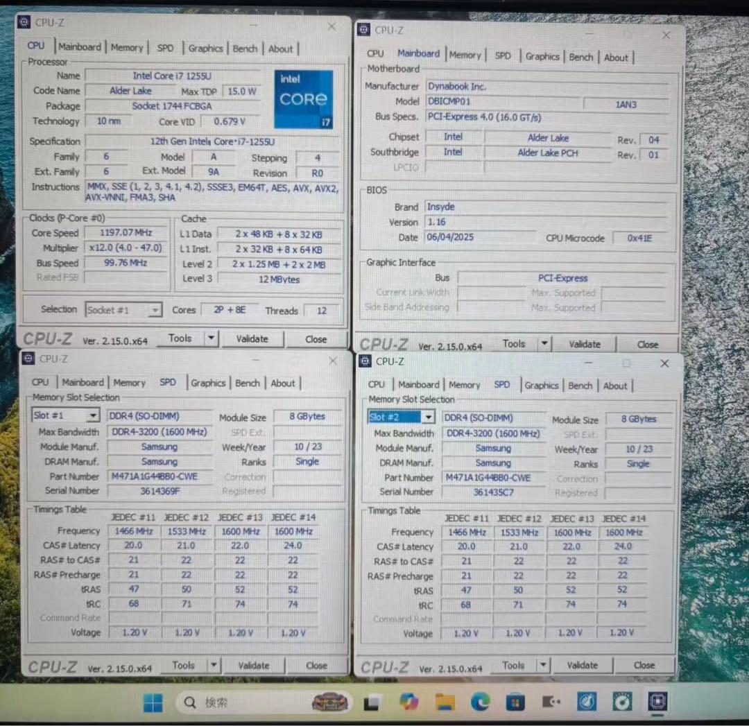Click the Tools button in the Dynabook motherboard window
Viewport: 749px width, 726px height.
(x=514, y=343)
